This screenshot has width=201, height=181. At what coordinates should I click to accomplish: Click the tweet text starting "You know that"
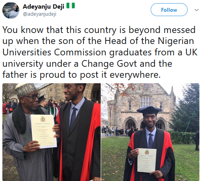coord(100,52)
